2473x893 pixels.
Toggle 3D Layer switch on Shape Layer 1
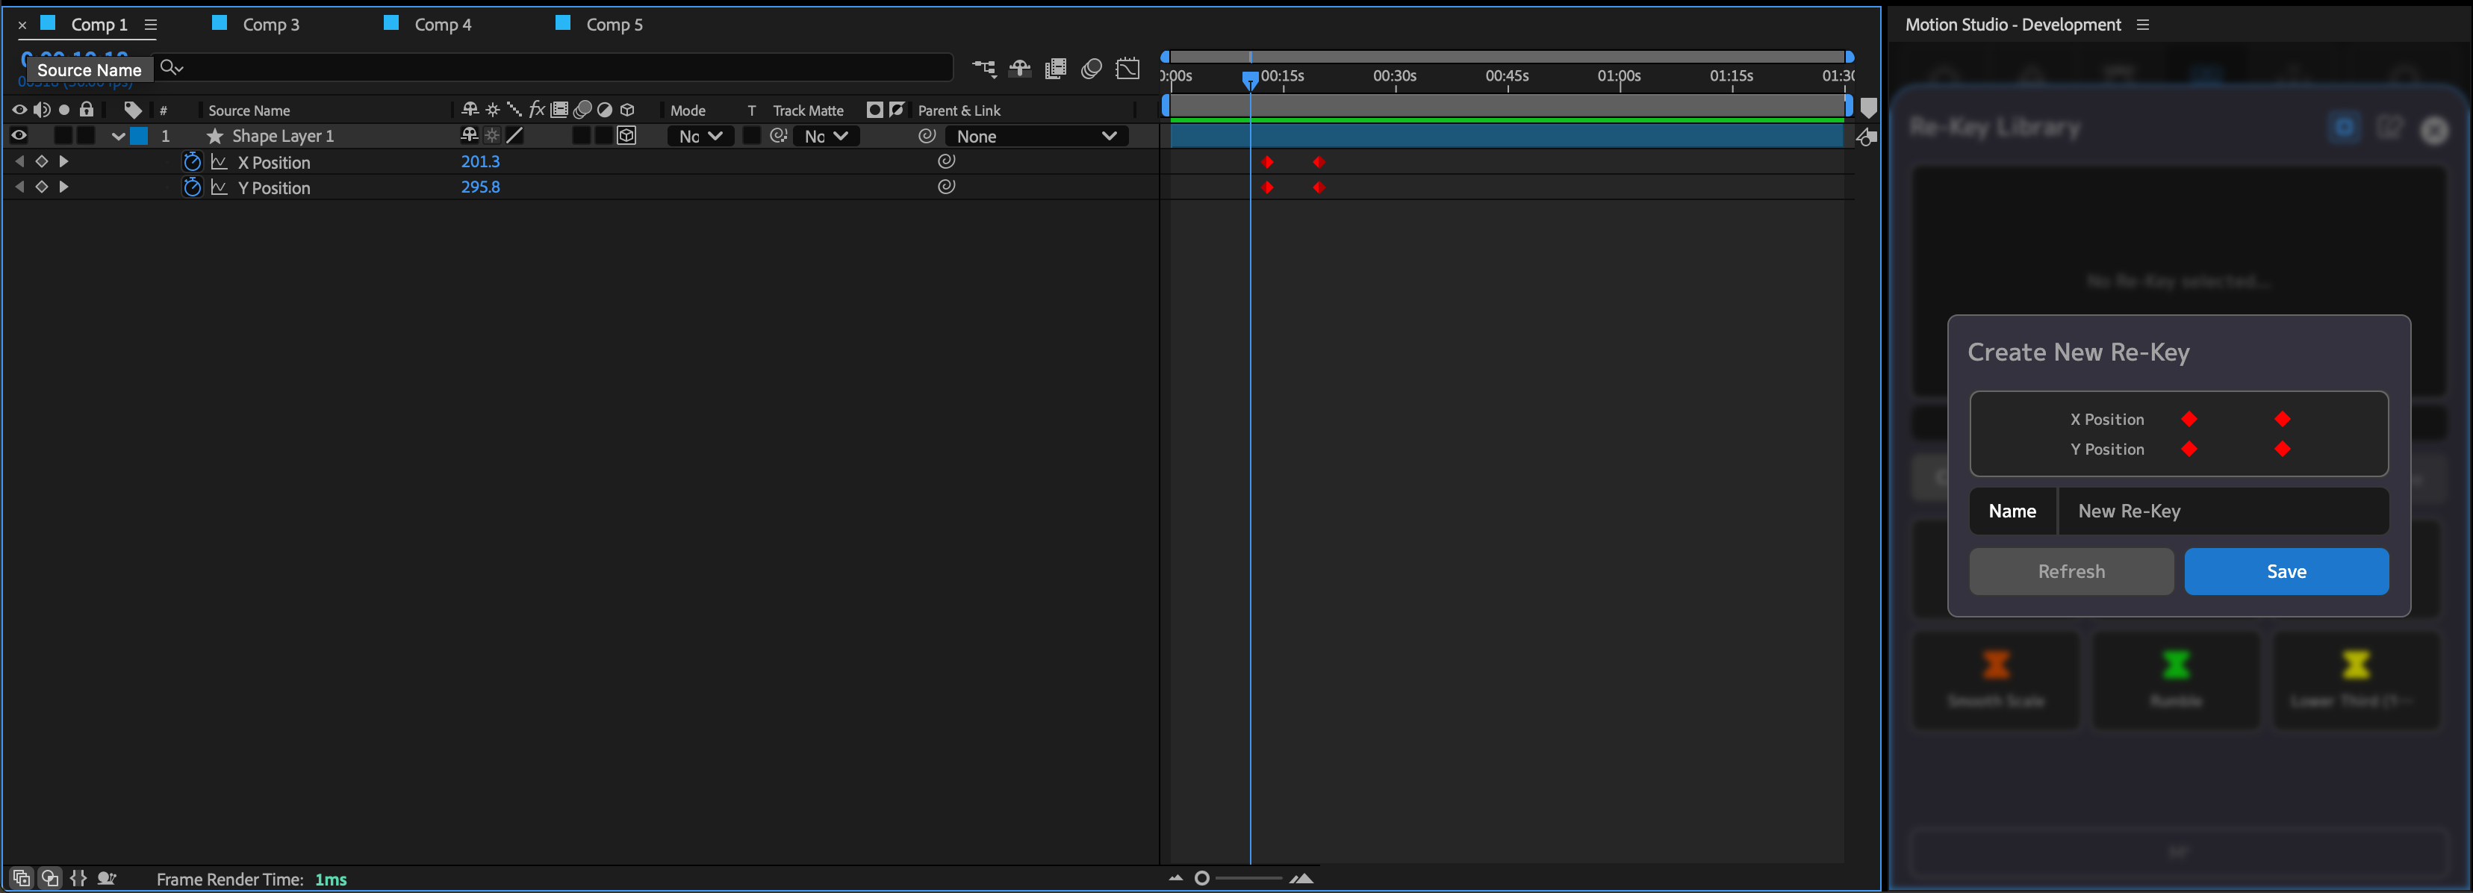tap(627, 137)
